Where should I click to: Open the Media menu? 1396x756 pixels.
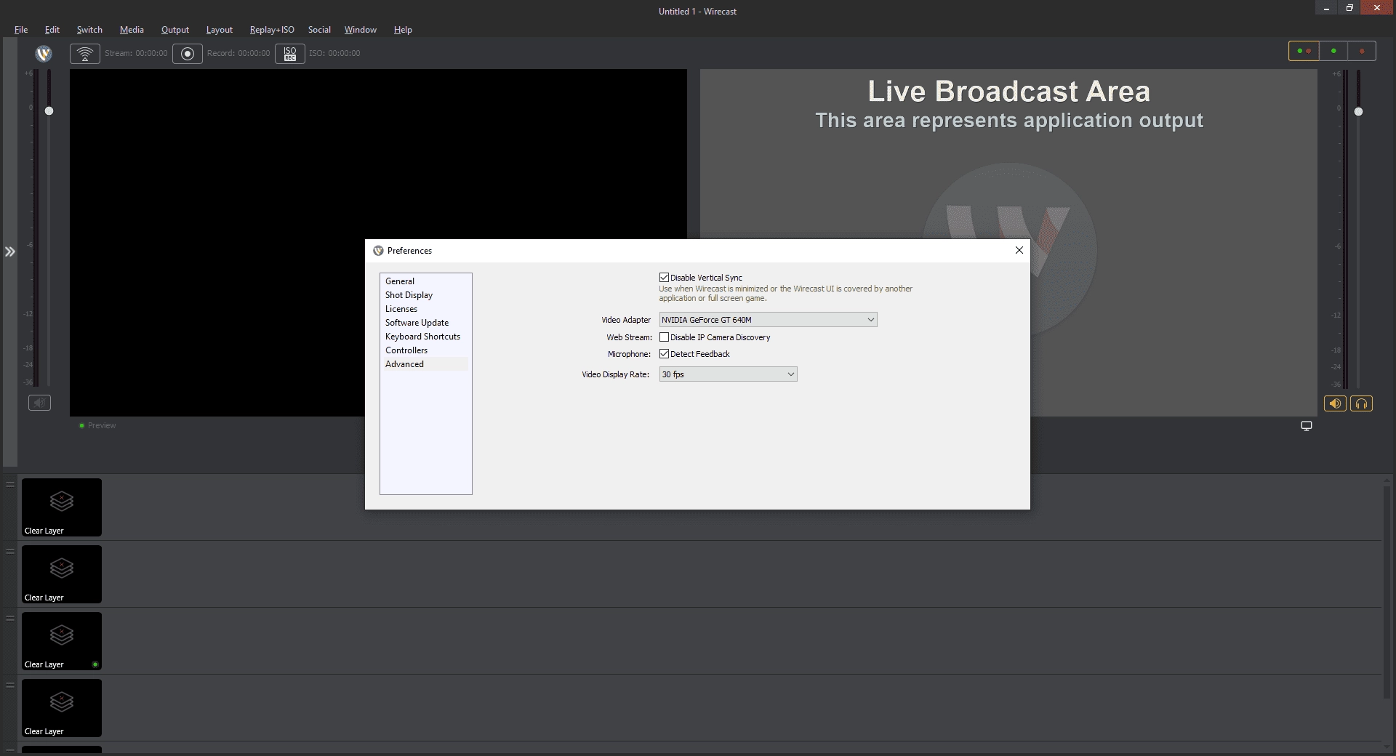click(x=132, y=30)
